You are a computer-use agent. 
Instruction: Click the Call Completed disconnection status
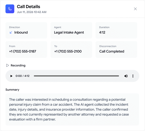point(112,52)
